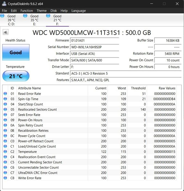This screenshot has height=191, width=184.
Task: Close the CrystalDiskInfo window
Action: coord(177,4)
